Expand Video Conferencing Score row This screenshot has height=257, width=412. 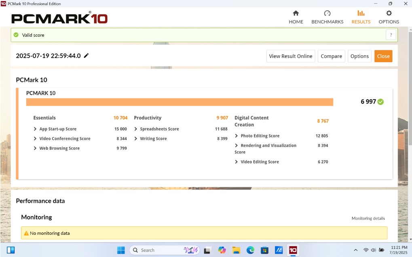click(x=35, y=139)
